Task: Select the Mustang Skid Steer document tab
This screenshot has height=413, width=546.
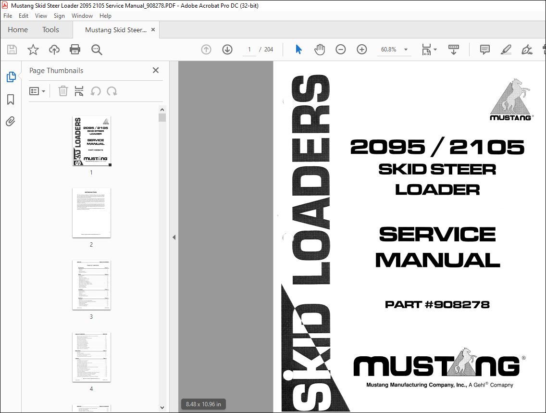Action: (x=116, y=30)
